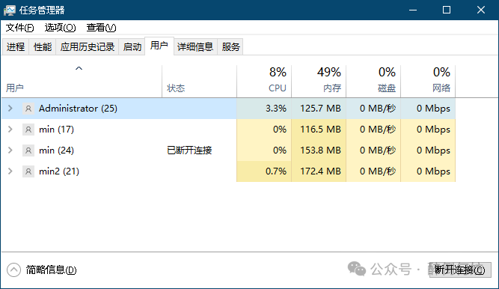The image size is (499, 289).
Task: Click the Administrator user avatar icon
Action: coord(28,109)
